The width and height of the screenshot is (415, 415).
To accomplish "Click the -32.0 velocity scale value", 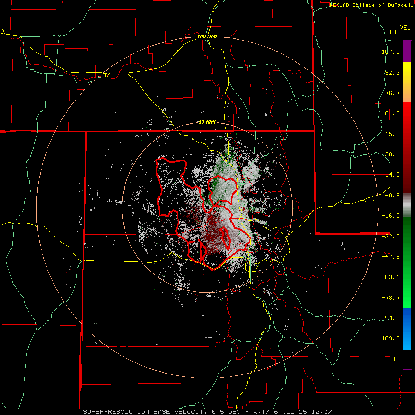I will 391,237.
